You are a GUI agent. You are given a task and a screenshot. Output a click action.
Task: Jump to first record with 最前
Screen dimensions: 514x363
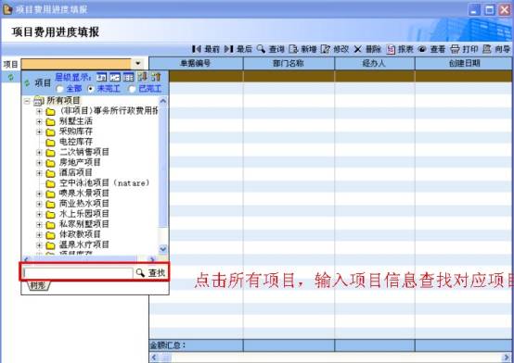point(206,49)
